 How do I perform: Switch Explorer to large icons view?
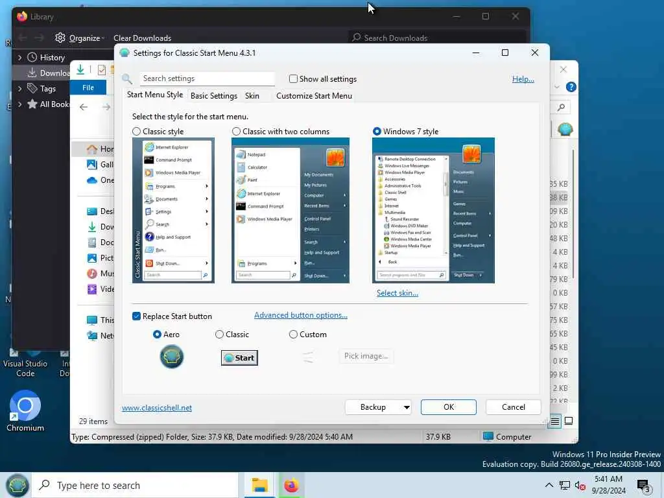pyautogui.click(x=569, y=421)
